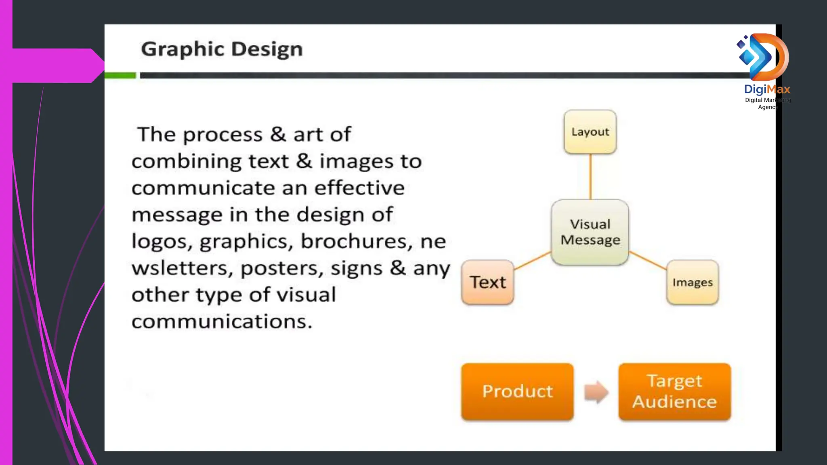The height and width of the screenshot is (465, 827).
Task: Click the Text node in the diagram
Action: coord(487,282)
